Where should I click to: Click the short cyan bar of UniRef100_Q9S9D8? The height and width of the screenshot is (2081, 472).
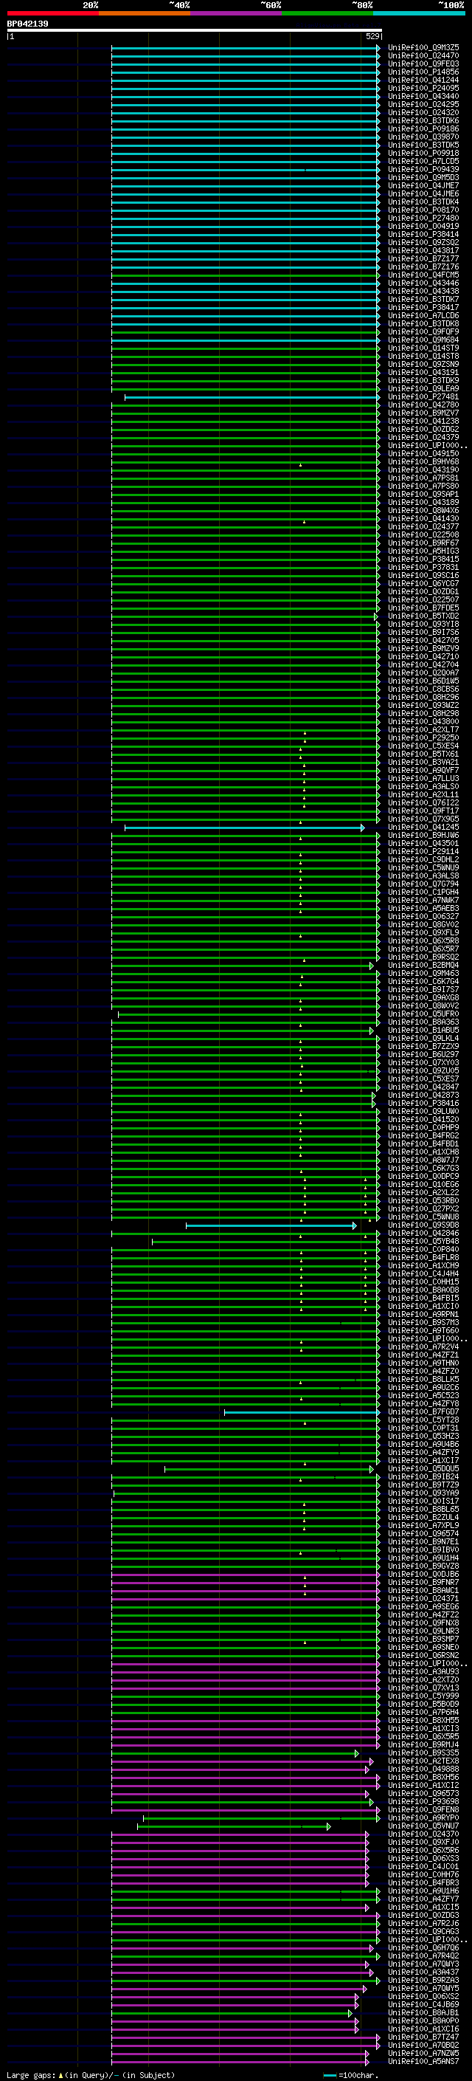pyautogui.click(x=271, y=1226)
